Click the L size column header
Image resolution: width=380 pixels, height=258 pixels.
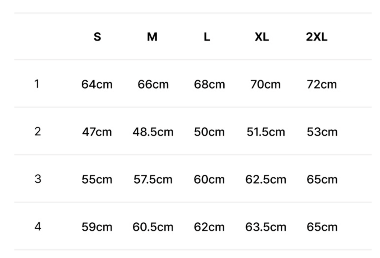[x=207, y=37]
